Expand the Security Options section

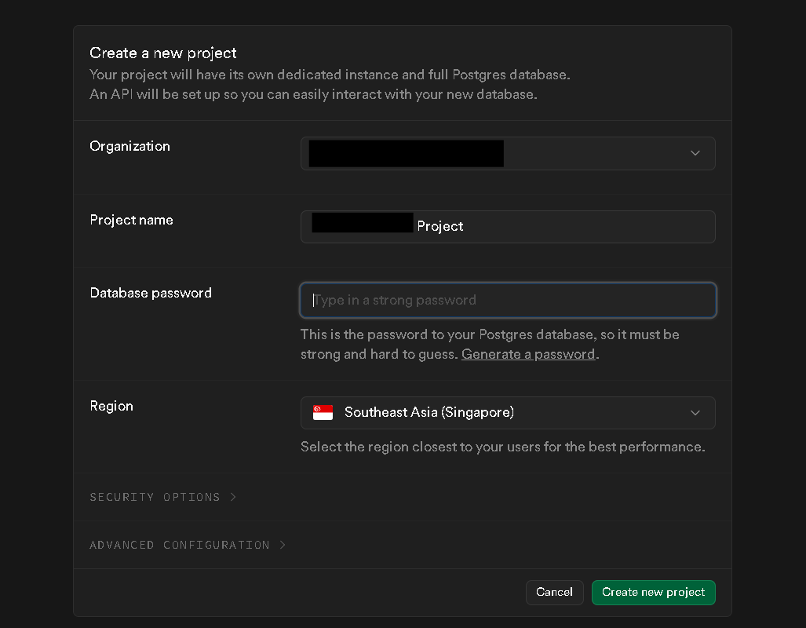pos(155,497)
